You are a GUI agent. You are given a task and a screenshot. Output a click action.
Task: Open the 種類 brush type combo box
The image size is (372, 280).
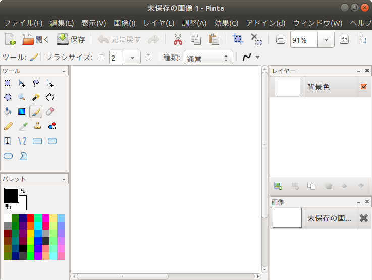(x=208, y=58)
